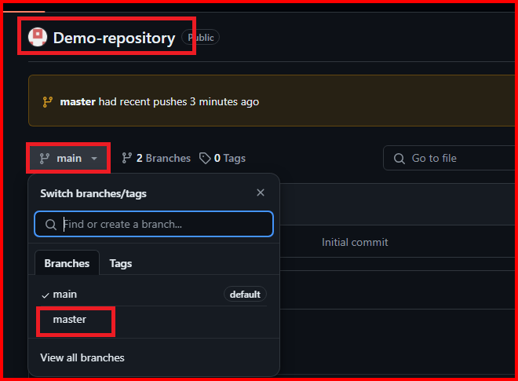Choose the main branch entry
The height and width of the screenshot is (381, 518).
(65, 294)
